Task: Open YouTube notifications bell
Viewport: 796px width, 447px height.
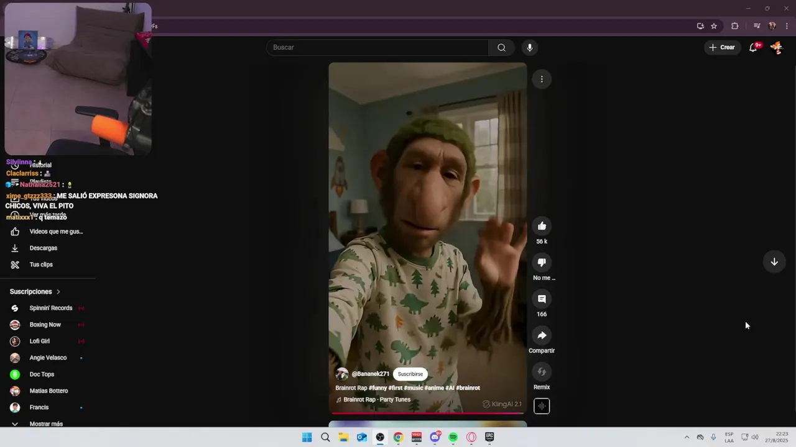Action: pos(753,47)
